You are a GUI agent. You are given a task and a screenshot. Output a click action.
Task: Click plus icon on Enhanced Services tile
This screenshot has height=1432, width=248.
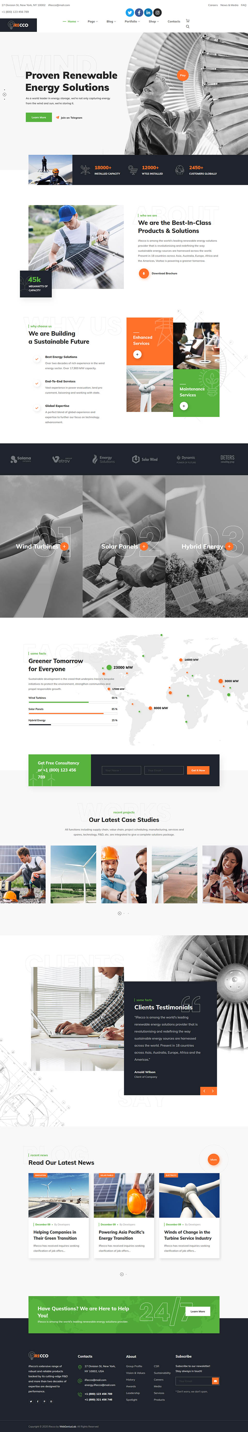coord(137,354)
